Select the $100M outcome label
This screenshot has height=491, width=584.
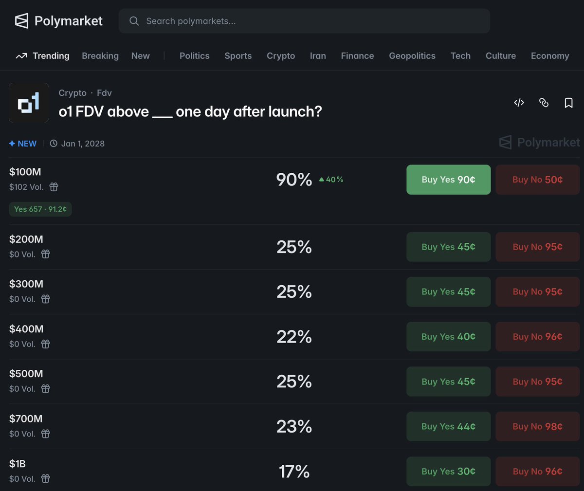pyautogui.click(x=25, y=172)
